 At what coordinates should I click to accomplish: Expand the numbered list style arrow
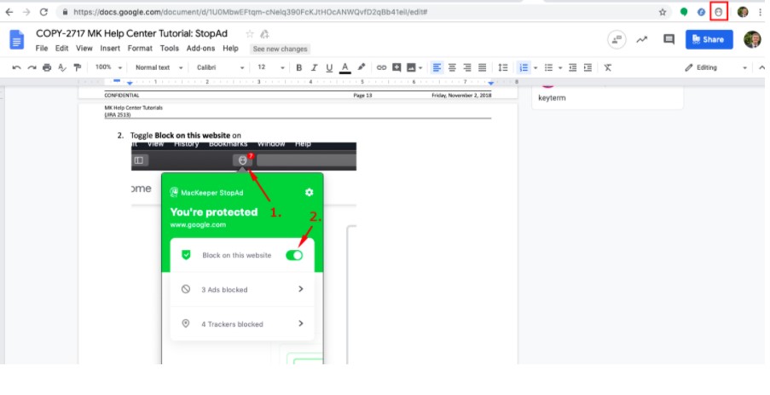click(536, 68)
